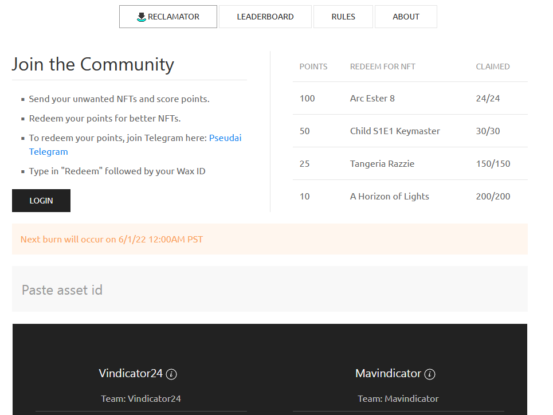The width and height of the screenshot is (553, 415).
Task: Click the 200/200 claimed value
Action: 493,196
